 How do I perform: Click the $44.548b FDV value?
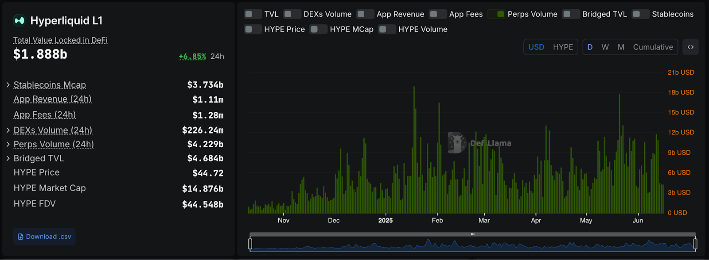click(x=203, y=204)
